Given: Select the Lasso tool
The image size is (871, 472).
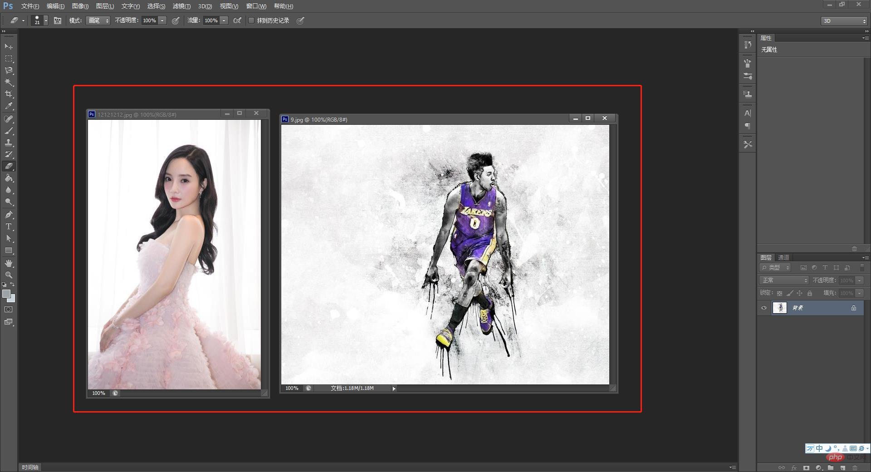Looking at the screenshot, I should pos(9,70).
